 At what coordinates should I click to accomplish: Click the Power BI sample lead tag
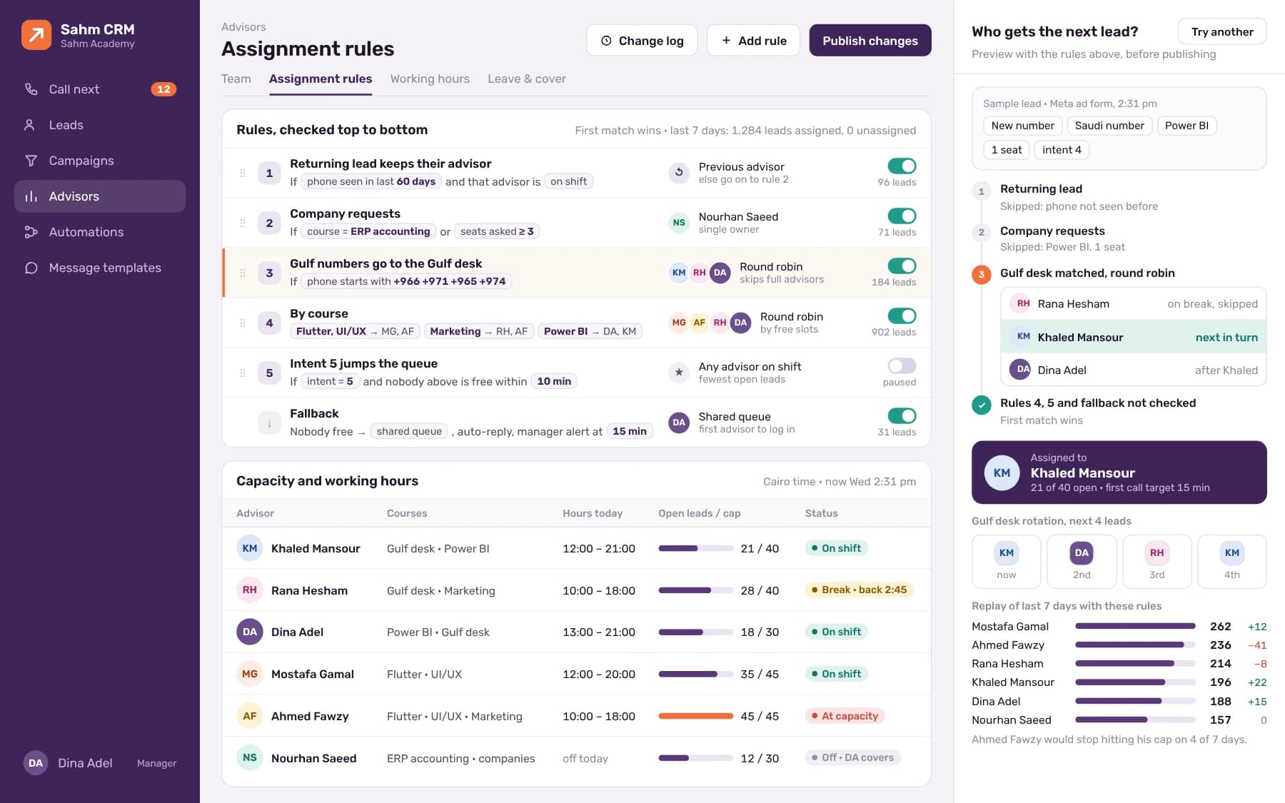tap(1186, 126)
